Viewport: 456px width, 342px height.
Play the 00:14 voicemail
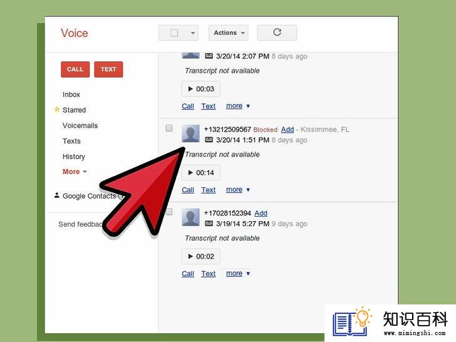[200, 173]
